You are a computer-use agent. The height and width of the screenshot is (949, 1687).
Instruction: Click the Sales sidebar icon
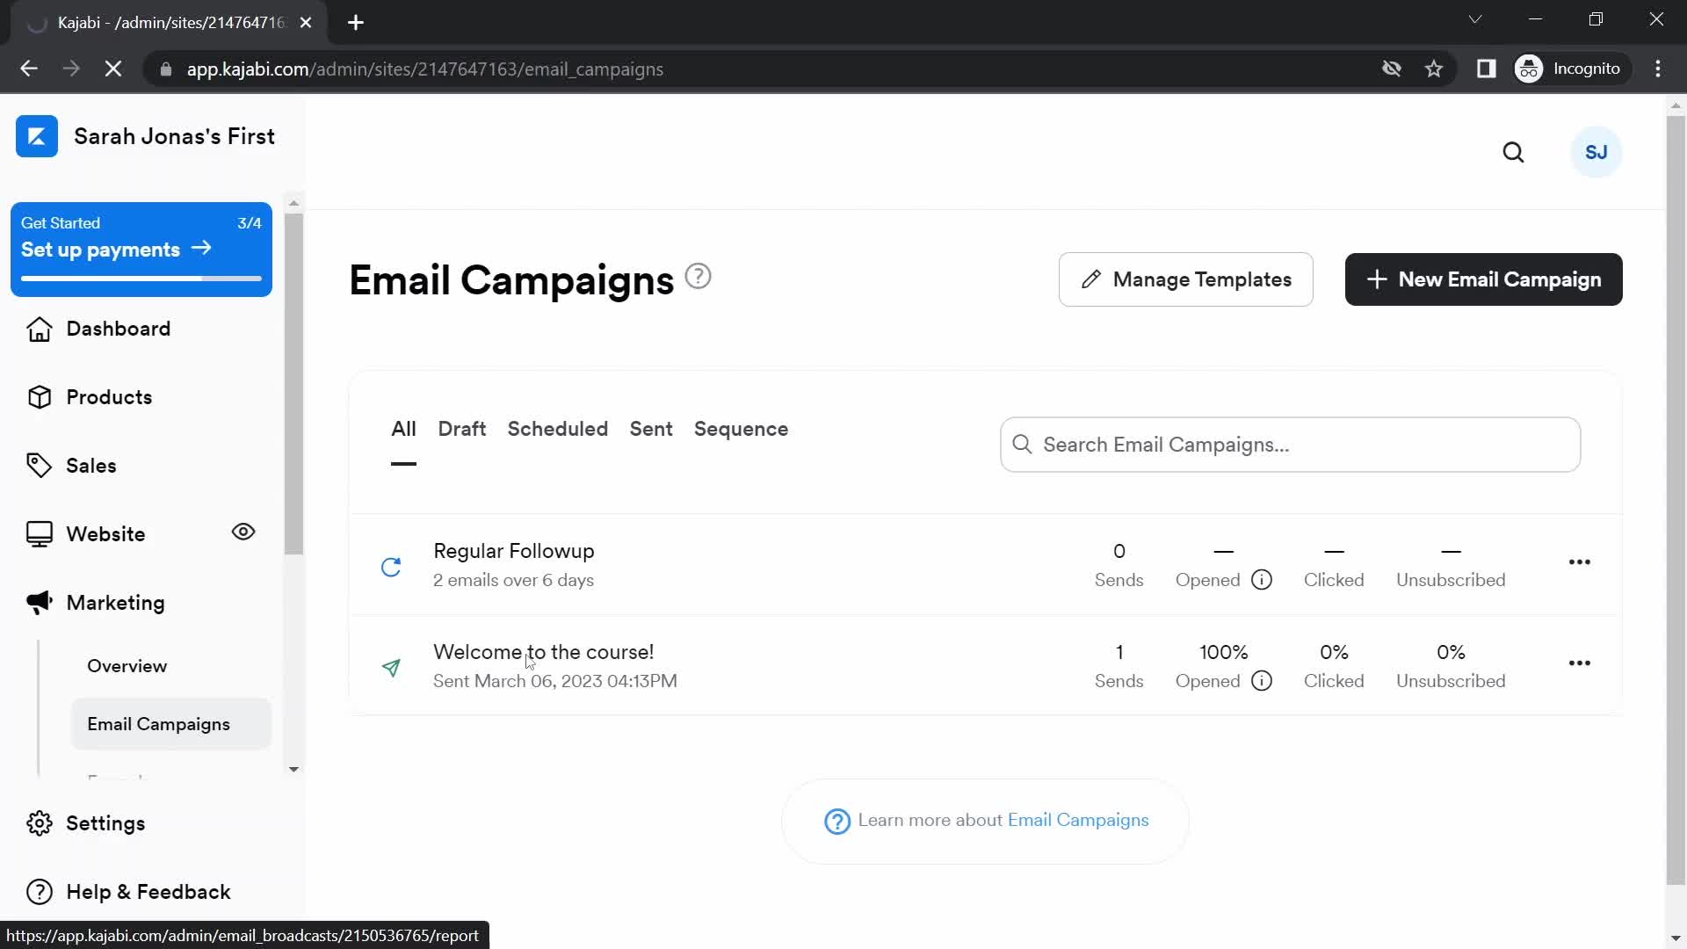(x=40, y=465)
